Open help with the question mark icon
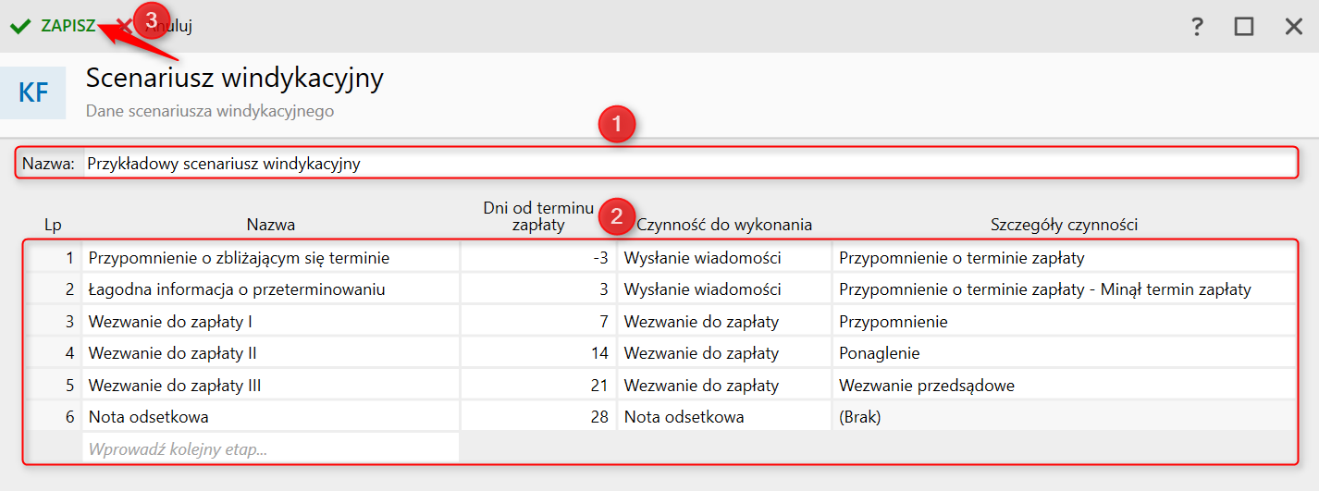This screenshot has width=1319, height=491. click(x=1197, y=27)
